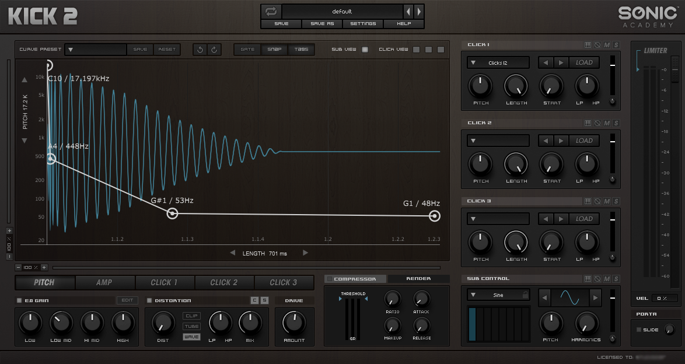Switch to the CLICK 2 editor tab

click(224, 282)
